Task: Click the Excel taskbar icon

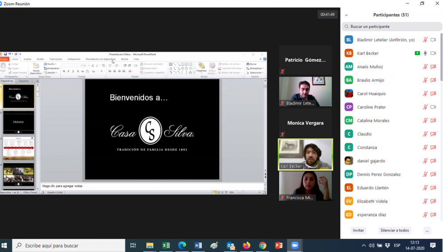Action: (166, 245)
